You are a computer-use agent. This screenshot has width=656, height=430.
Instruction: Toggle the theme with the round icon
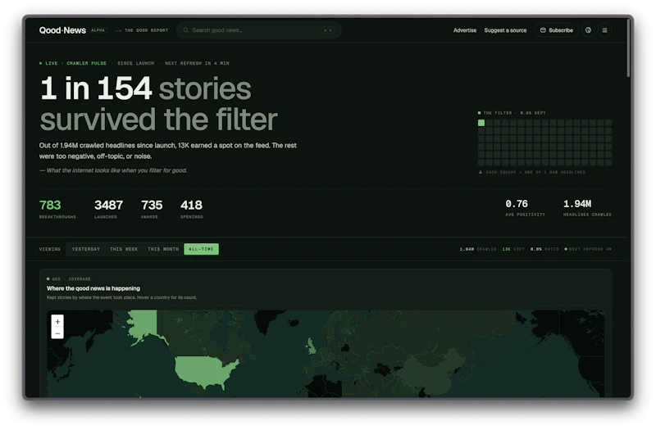pyautogui.click(x=588, y=30)
